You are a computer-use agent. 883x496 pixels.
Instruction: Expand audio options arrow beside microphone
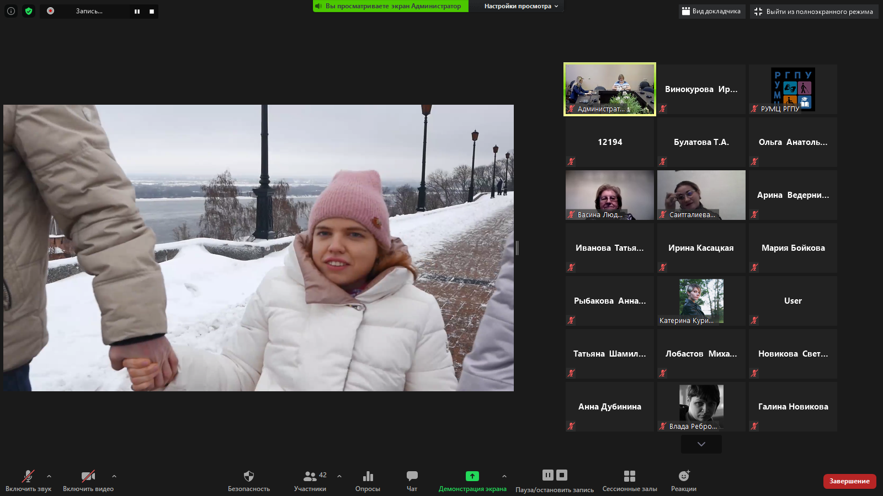click(x=49, y=476)
